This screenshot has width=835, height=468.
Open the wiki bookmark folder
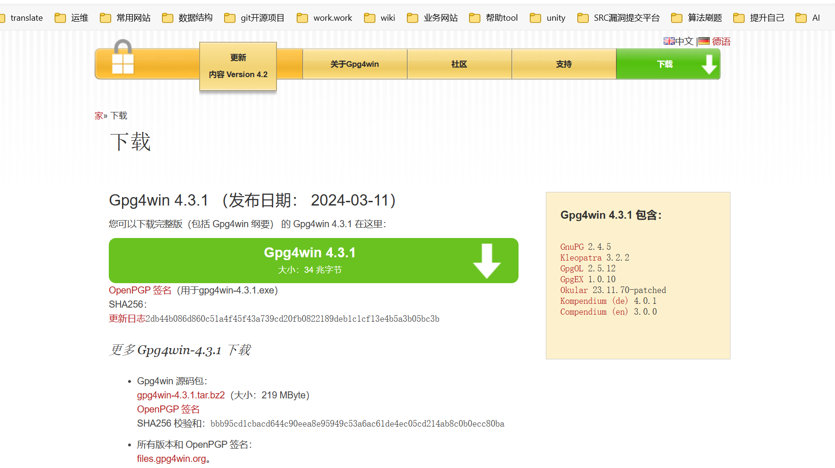380,18
